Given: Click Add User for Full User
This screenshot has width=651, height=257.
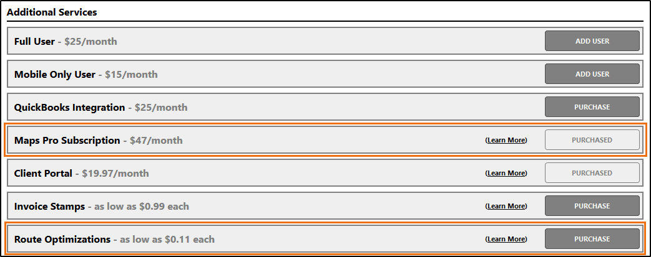Looking at the screenshot, I should 592,42.
